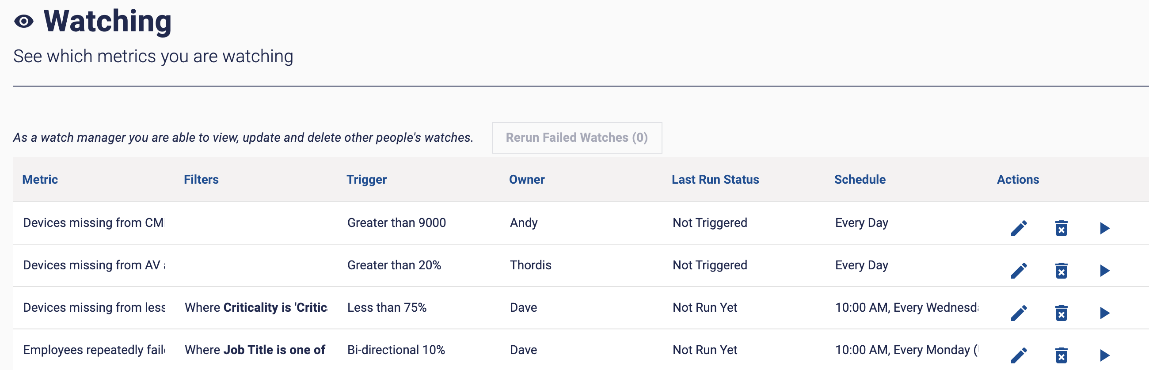
Task: Delete Thordis's Greater than 20% watch
Action: 1061,271
